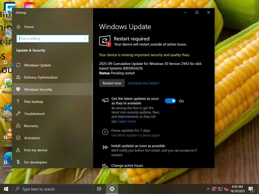259x194 pixels.
Task: Click the Windows Update sync arrows sidebar icon
Action: (x=18, y=65)
